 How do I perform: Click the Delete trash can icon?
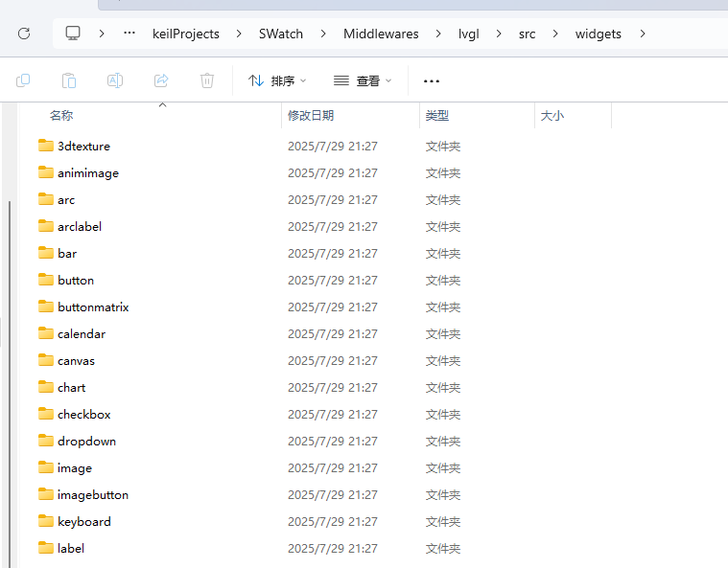pos(207,80)
